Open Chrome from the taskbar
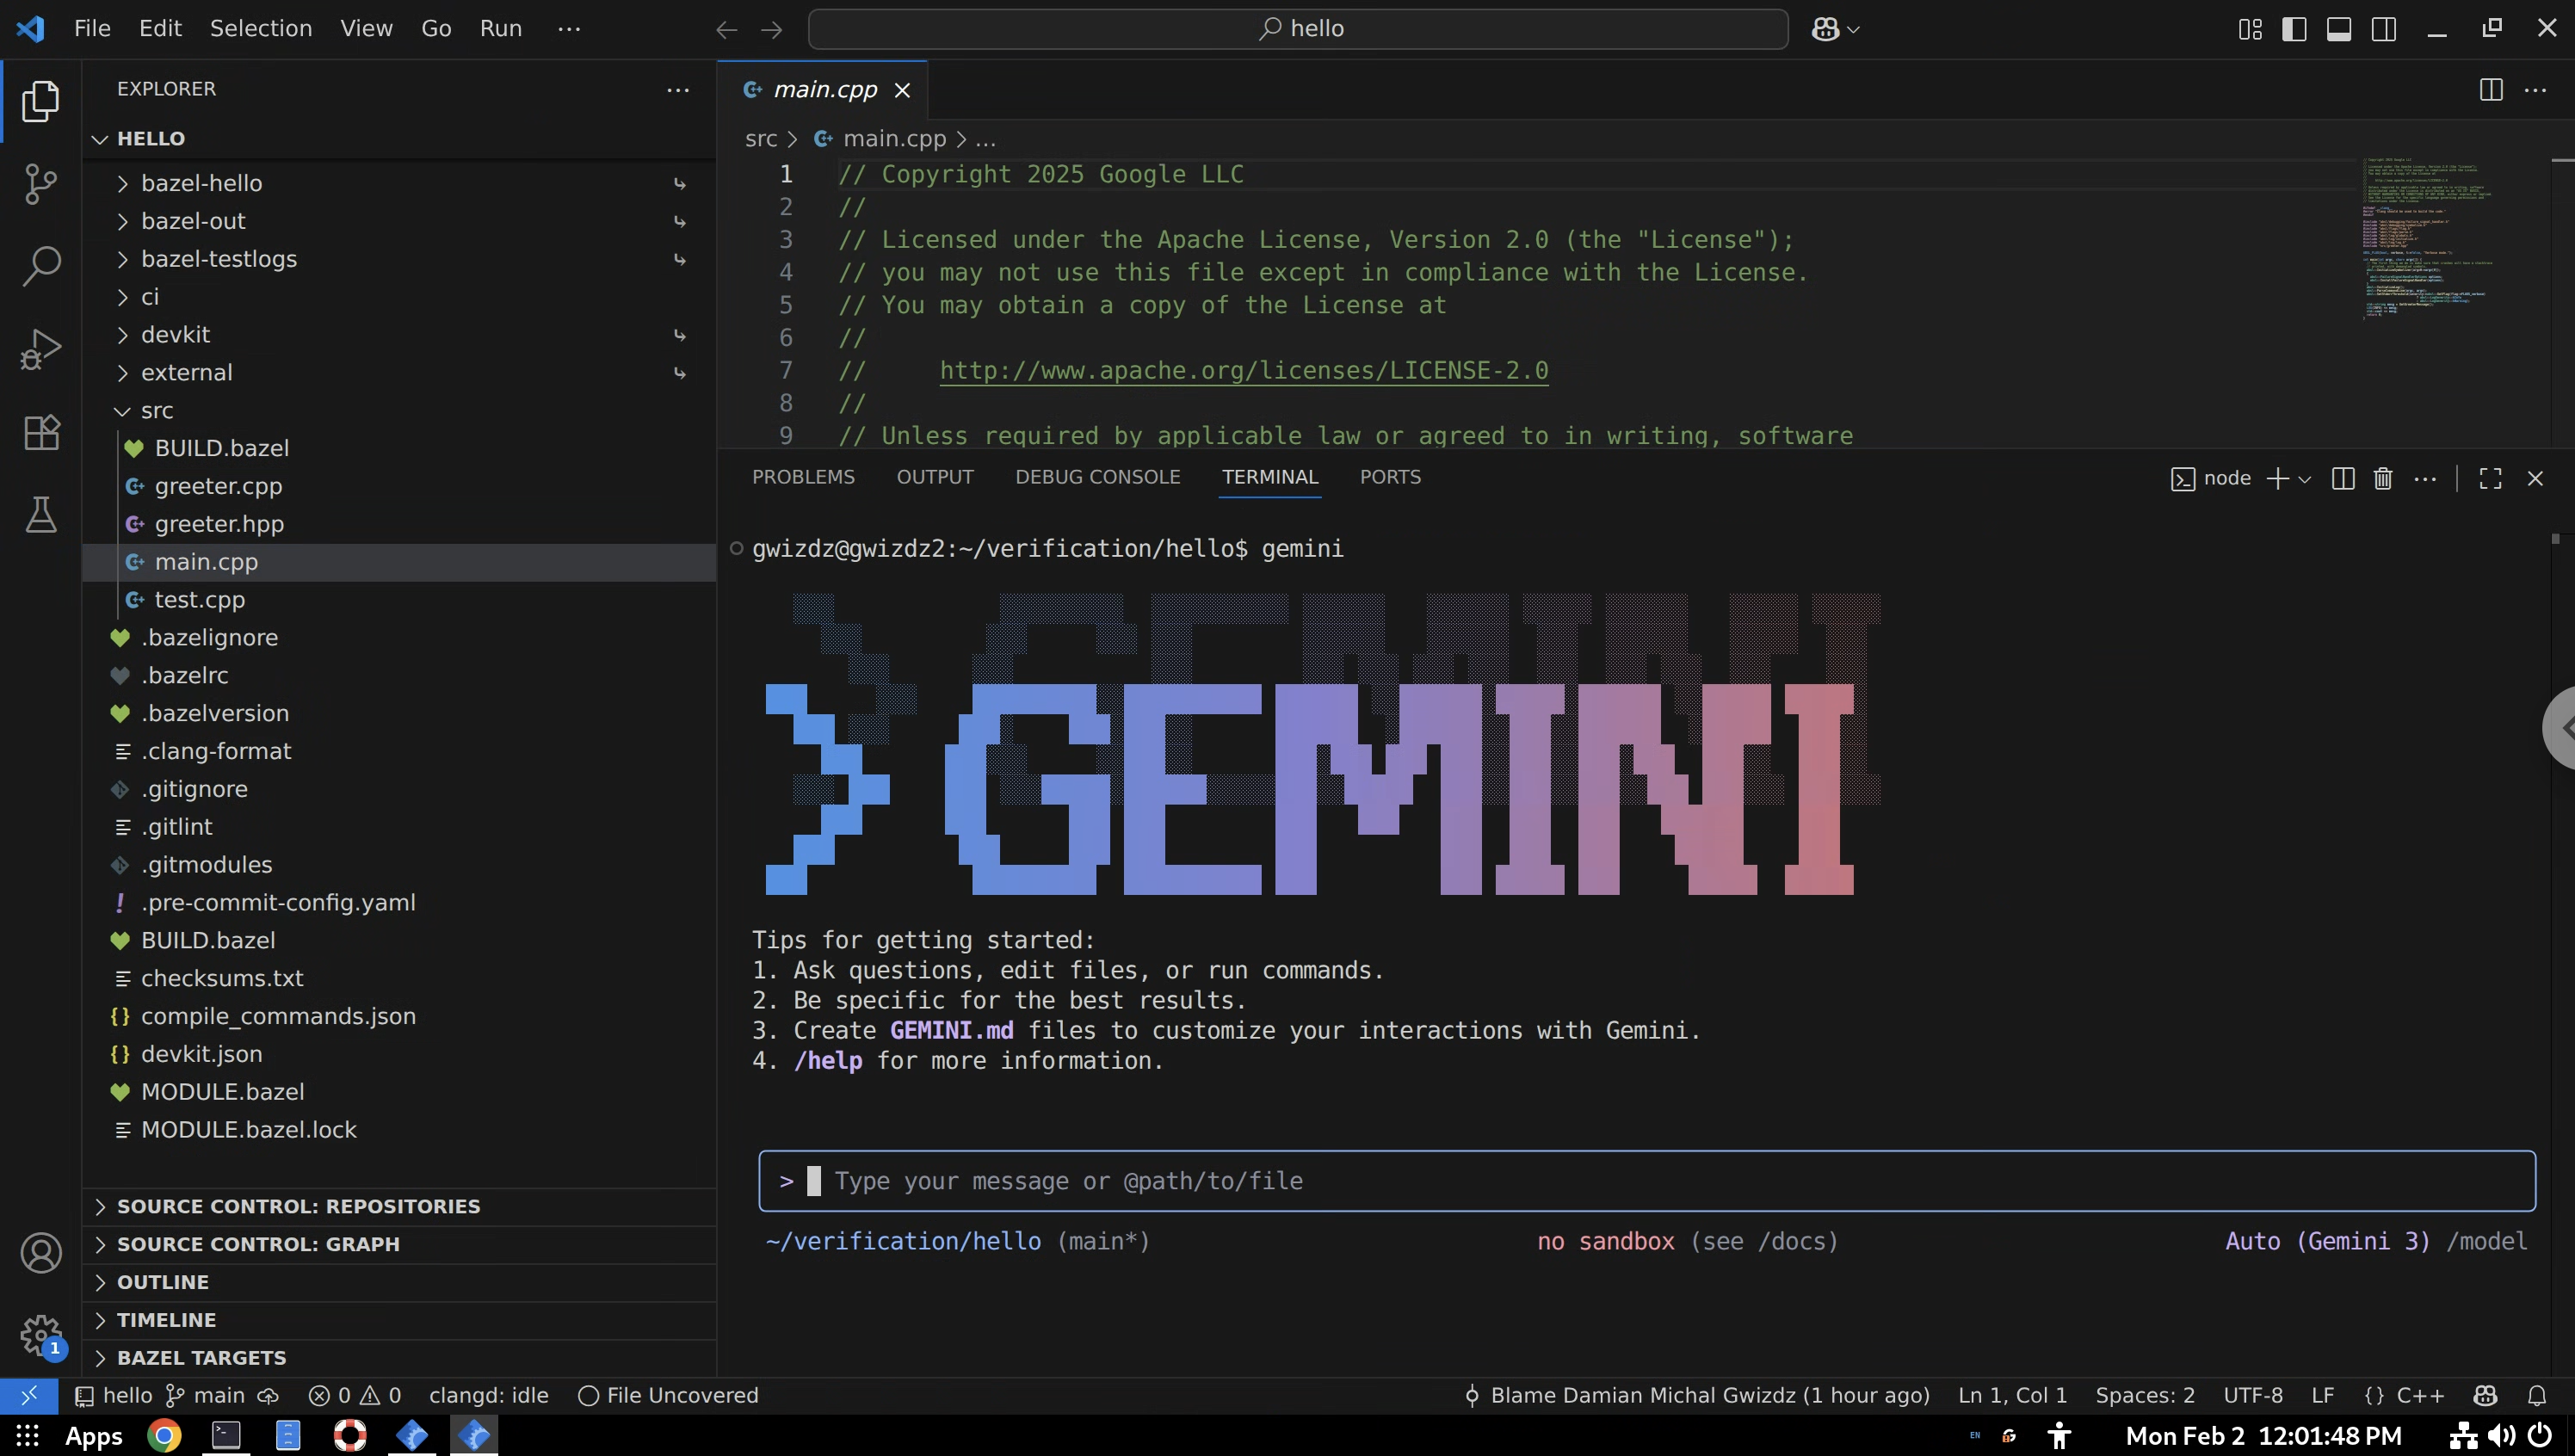Screen dimensions: 2575x1456 coord(164,1436)
